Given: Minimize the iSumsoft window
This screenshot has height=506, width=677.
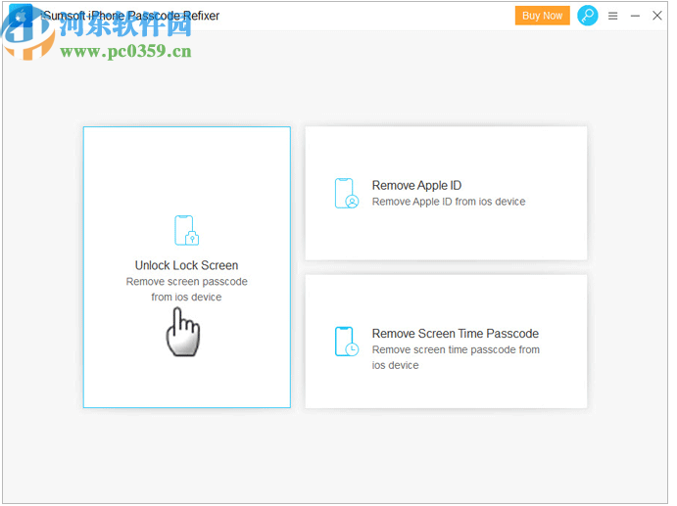Looking at the screenshot, I should click(x=635, y=16).
